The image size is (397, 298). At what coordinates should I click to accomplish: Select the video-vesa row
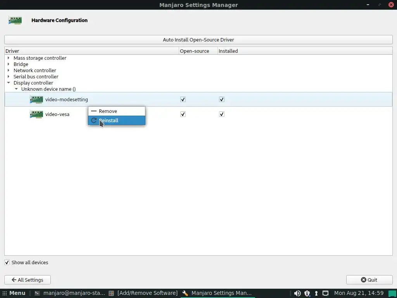click(x=198, y=114)
